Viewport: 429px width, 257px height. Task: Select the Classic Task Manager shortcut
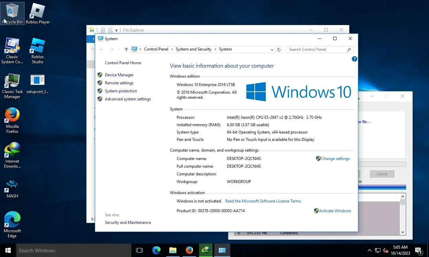[12, 86]
